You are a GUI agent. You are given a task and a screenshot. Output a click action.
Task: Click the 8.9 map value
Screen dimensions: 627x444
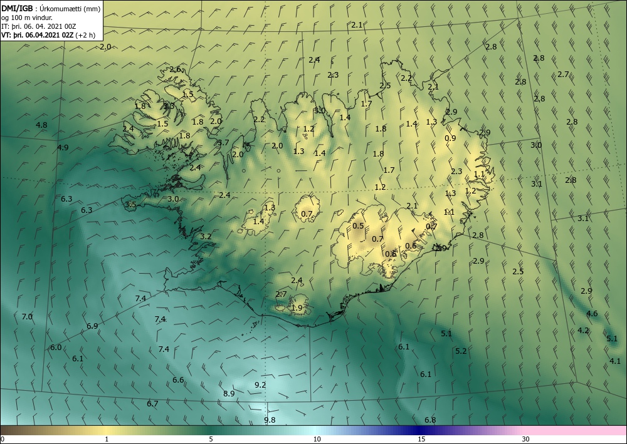(x=229, y=394)
